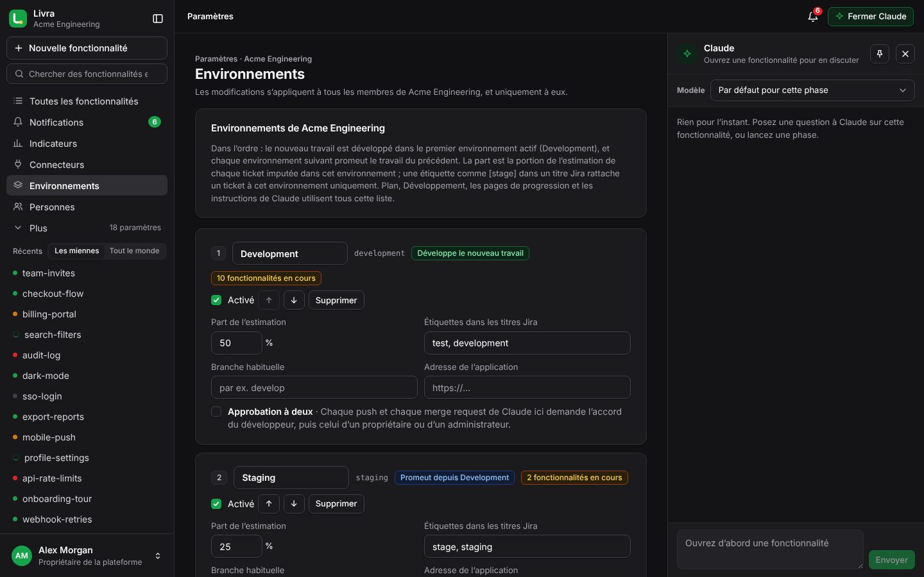Open the notifications bell in the header
The height and width of the screenshot is (577, 924).
pyautogui.click(x=813, y=17)
